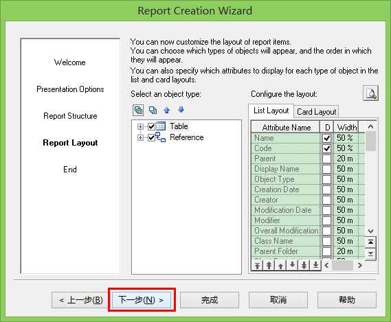The height and width of the screenshot is (322, 391).
Task: Toggle display checkbox for Code attribute
Action: tap(326, 148)
